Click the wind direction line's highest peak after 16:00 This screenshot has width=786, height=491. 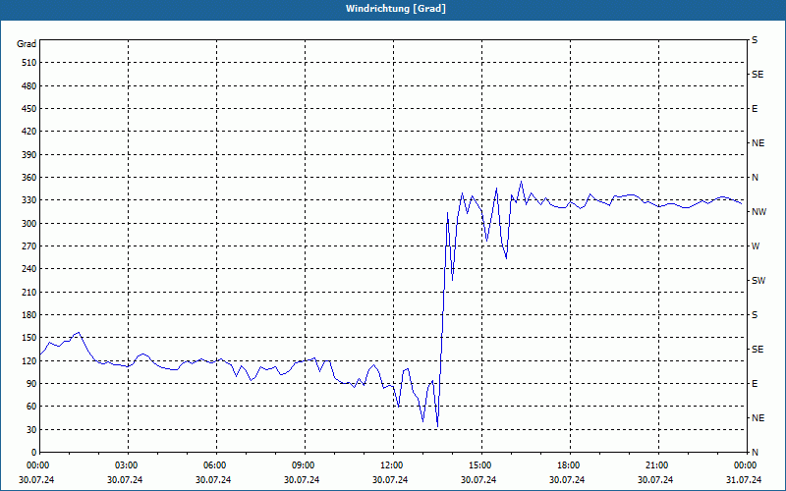522,182
